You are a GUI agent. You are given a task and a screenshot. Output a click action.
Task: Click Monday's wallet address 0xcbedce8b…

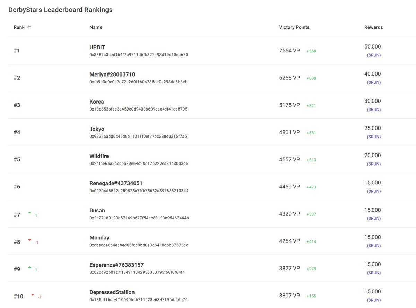pyautogui.click(x=139, y=245)
